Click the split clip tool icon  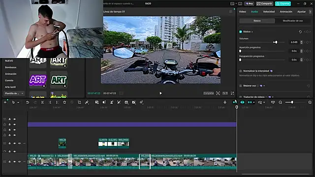coord(42,102)
